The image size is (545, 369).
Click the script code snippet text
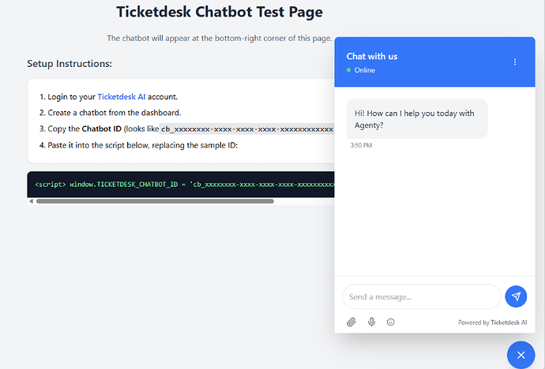pos(185,184)
